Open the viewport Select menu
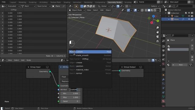 click(x=95, y=10)
